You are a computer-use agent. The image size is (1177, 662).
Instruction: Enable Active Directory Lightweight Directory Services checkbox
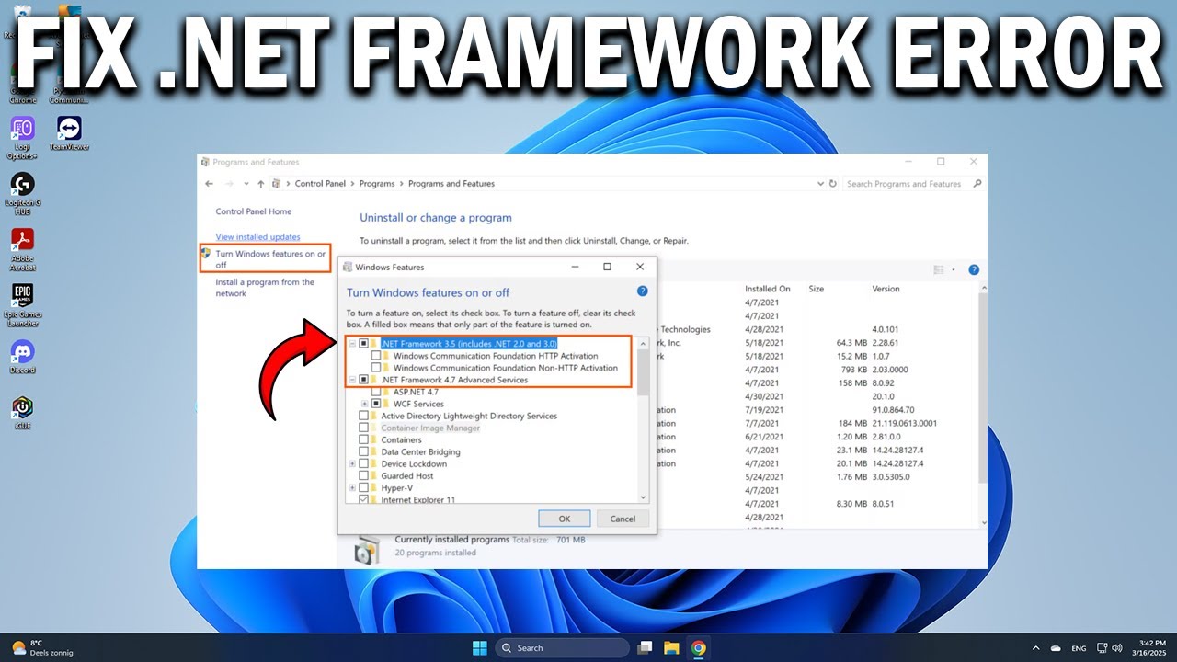[363, 416]
